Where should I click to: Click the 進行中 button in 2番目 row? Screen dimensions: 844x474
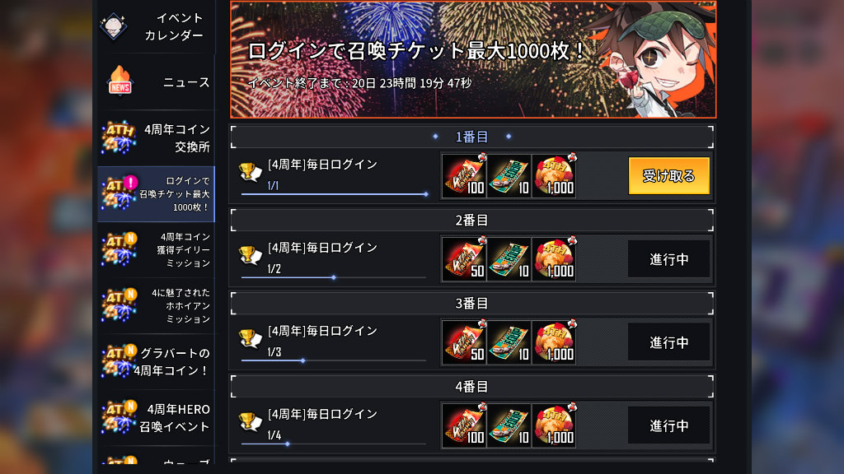pos(668,259)
